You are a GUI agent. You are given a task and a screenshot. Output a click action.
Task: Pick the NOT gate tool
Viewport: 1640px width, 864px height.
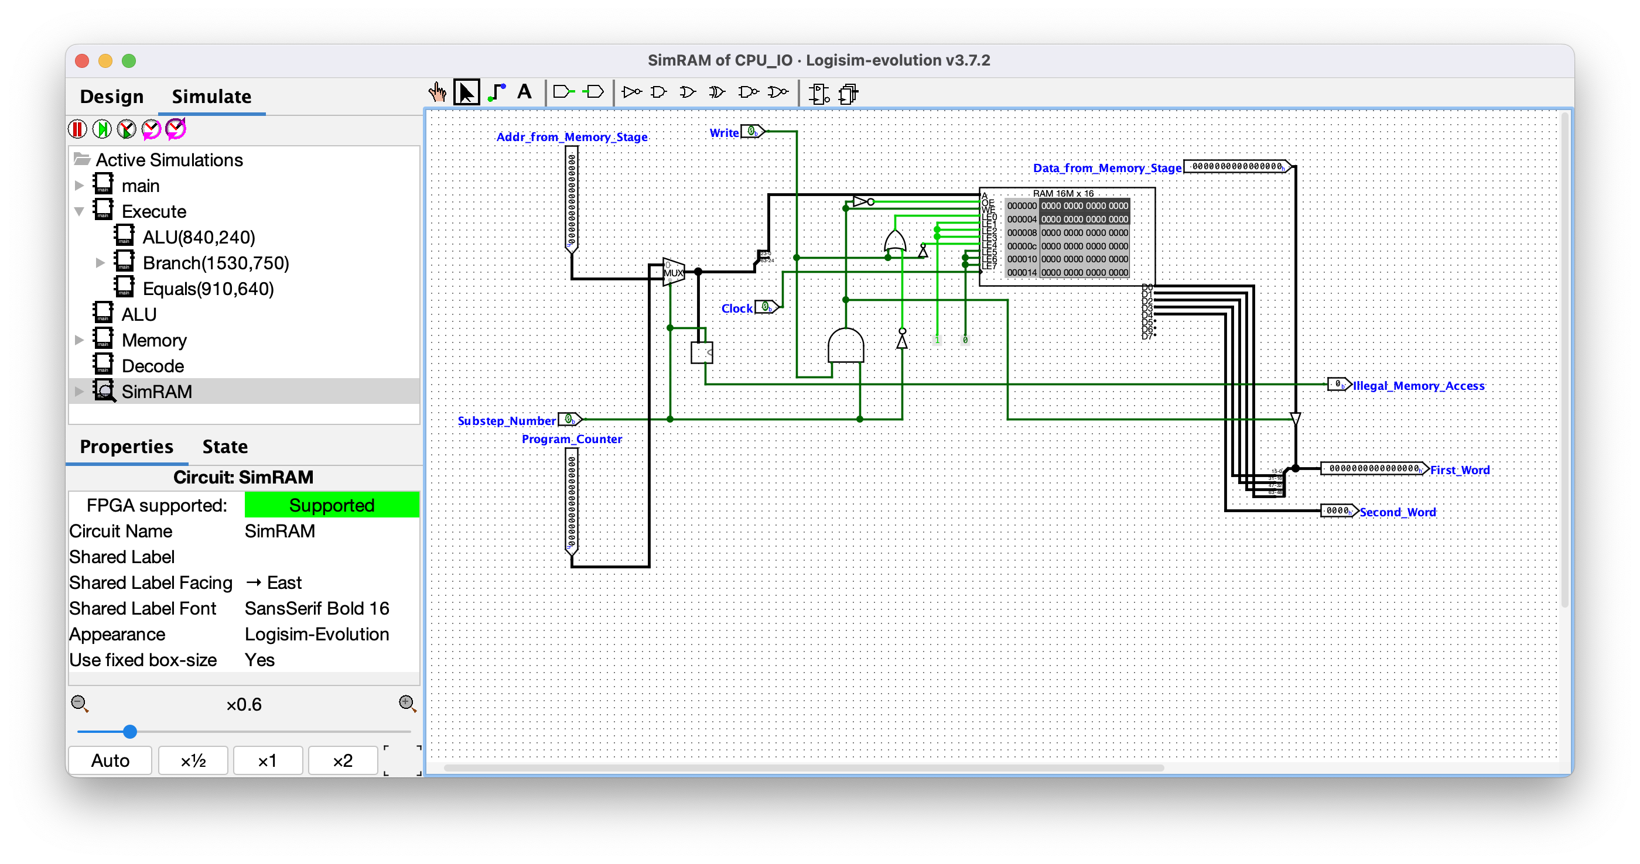point(631,93)
